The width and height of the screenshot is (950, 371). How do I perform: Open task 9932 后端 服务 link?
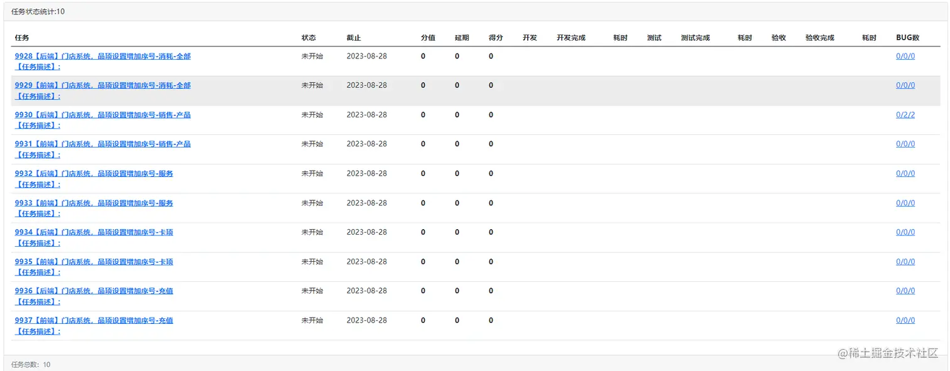coord(94,173)
